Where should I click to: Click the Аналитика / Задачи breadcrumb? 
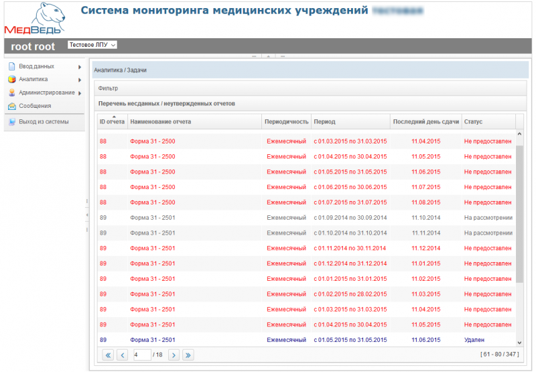[x=121, y=70]
